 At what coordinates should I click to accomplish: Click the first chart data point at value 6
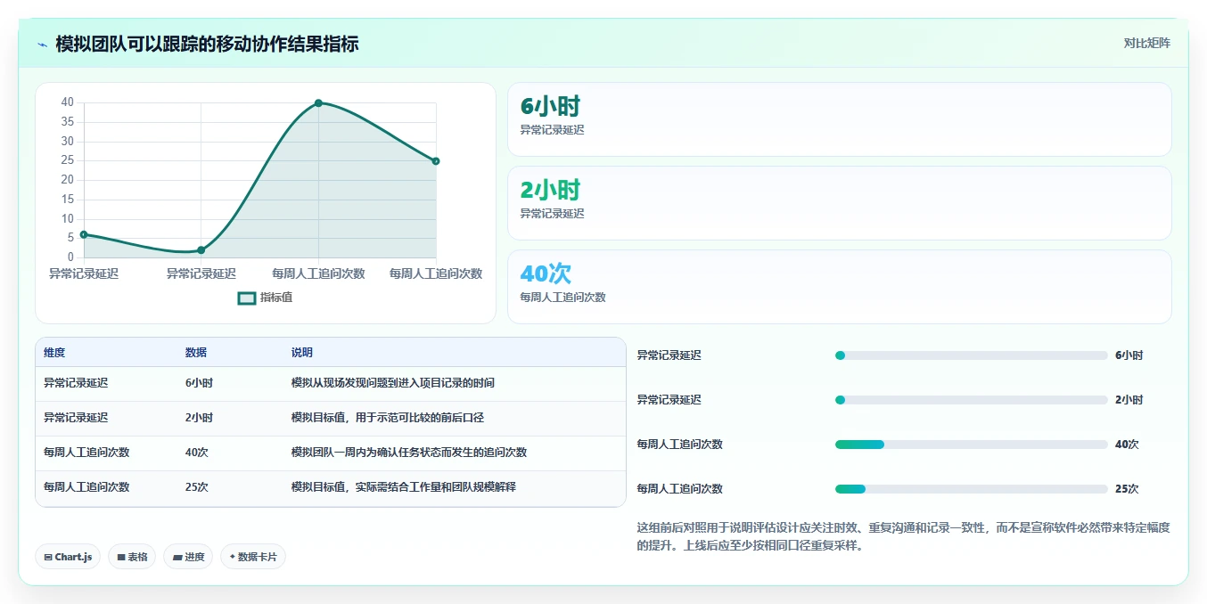tap(84, 234)
